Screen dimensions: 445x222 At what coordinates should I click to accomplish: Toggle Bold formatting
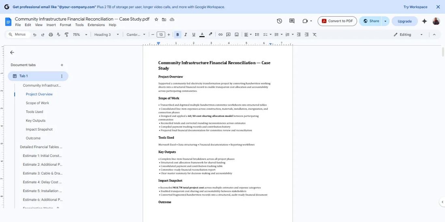point(178,35)
